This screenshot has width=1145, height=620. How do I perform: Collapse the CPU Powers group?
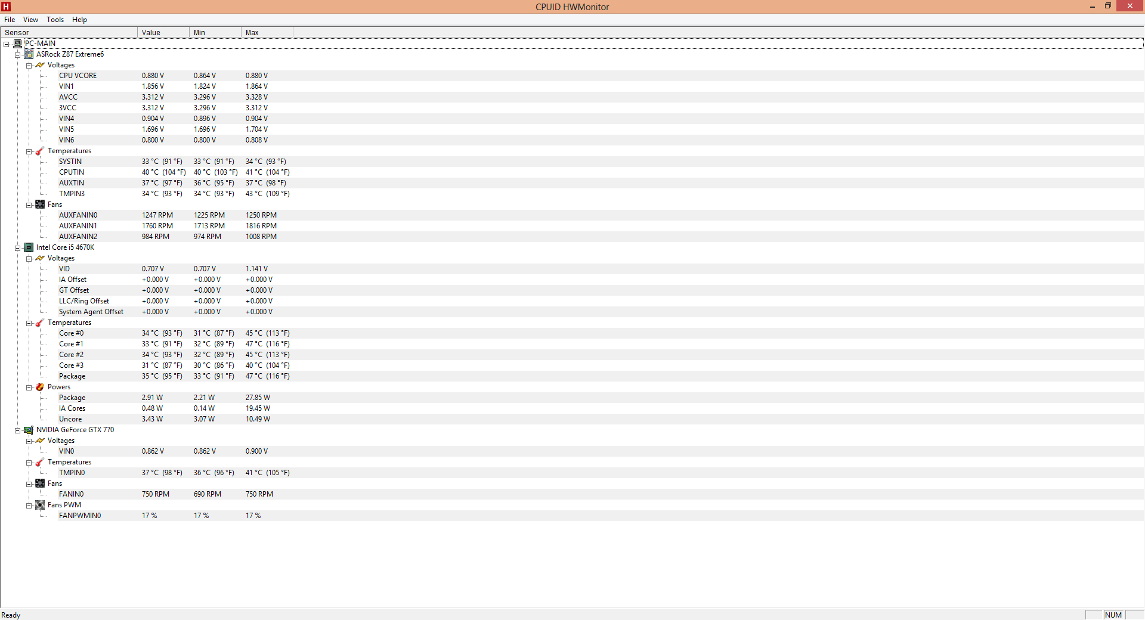(x=29, y=387)
